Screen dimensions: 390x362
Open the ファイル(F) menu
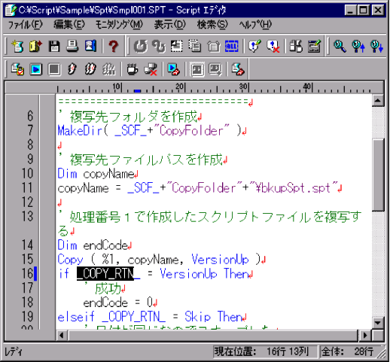[x=26, y=25]
